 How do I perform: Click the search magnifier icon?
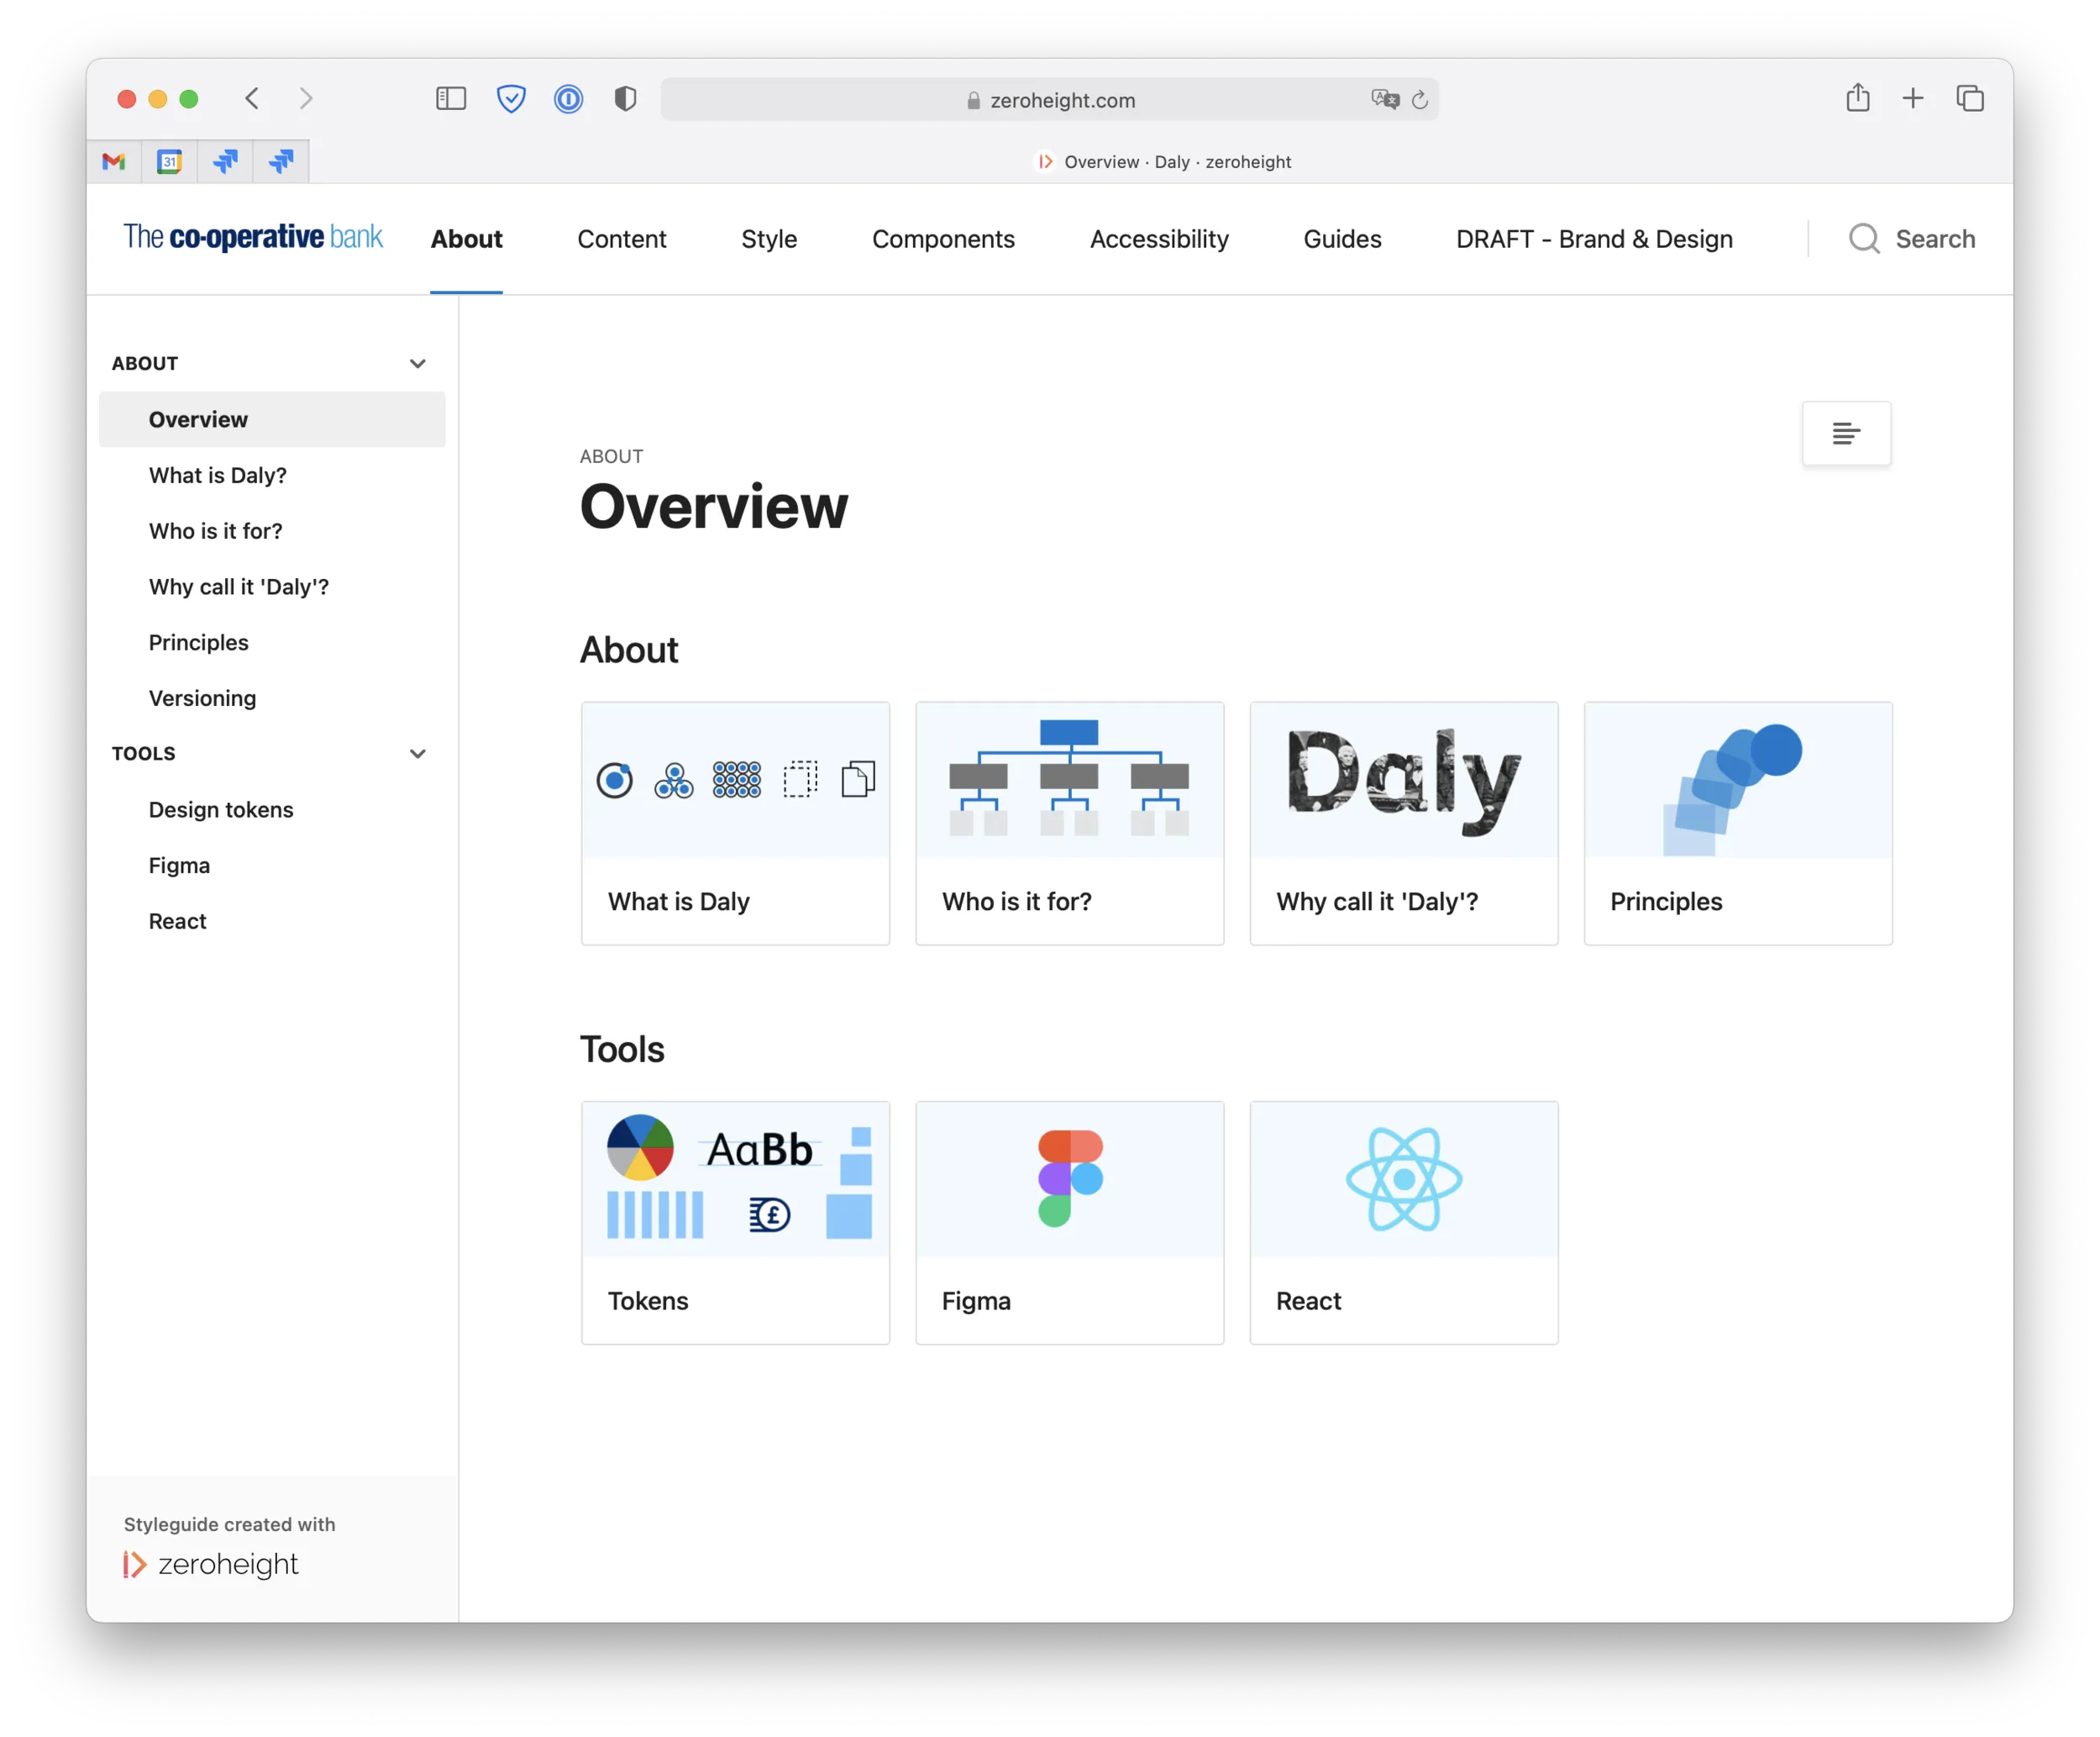pos(1863,238)
